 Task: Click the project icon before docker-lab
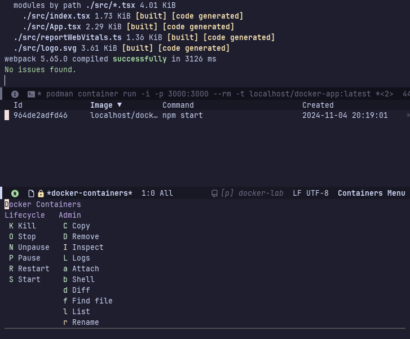214,193
